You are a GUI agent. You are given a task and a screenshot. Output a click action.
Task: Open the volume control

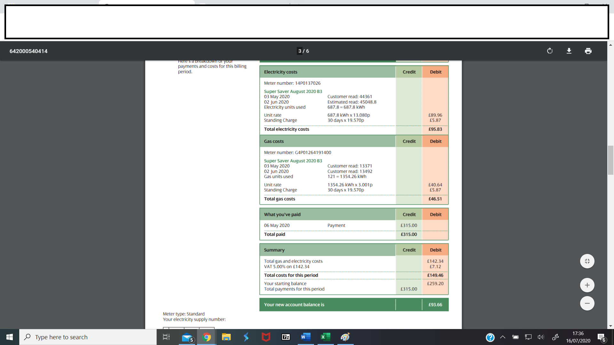pyautogui.click(x=540, y=337)
